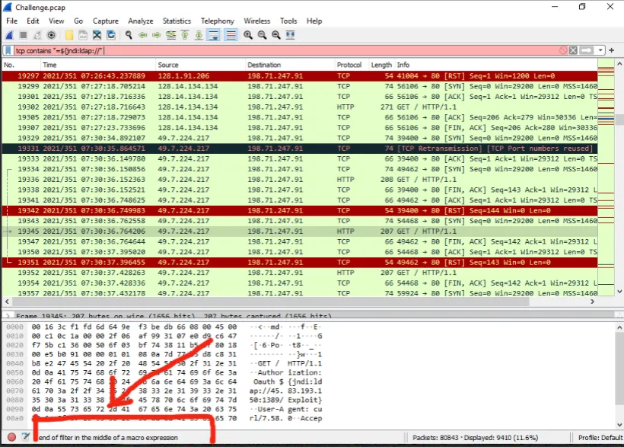Expand the Frame 19345 details row

click(x=8, y=316)
